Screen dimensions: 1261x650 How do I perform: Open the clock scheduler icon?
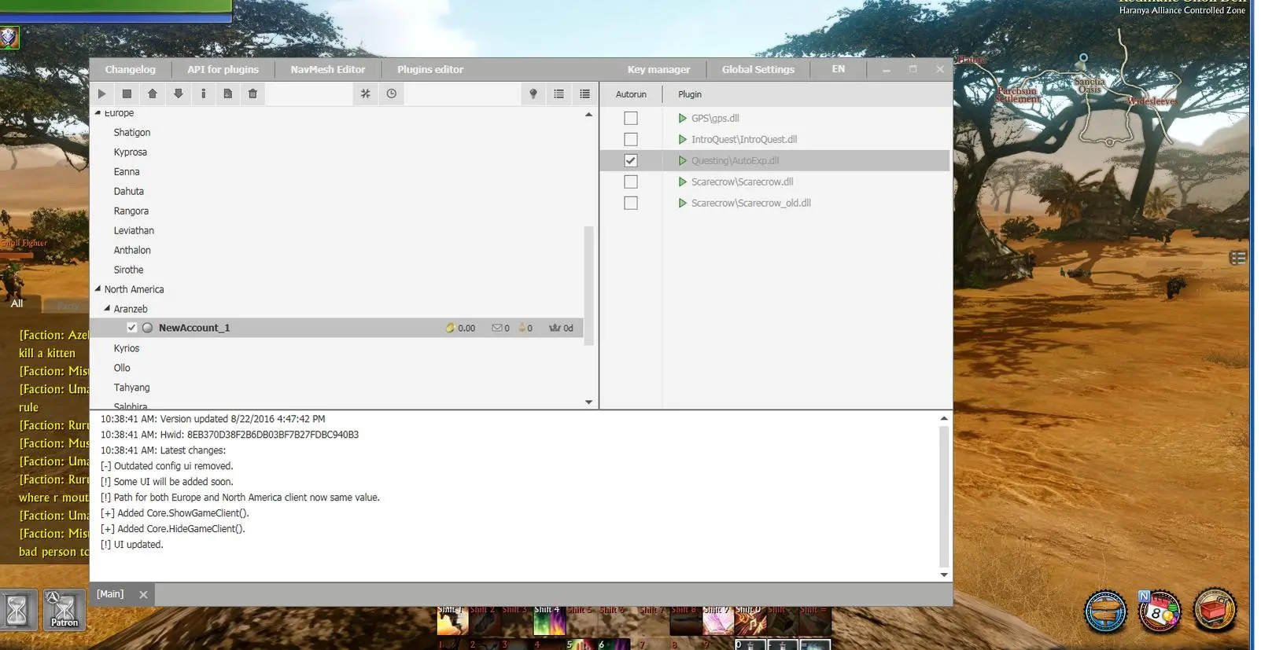pyautogui.click(x=391, y=94)
